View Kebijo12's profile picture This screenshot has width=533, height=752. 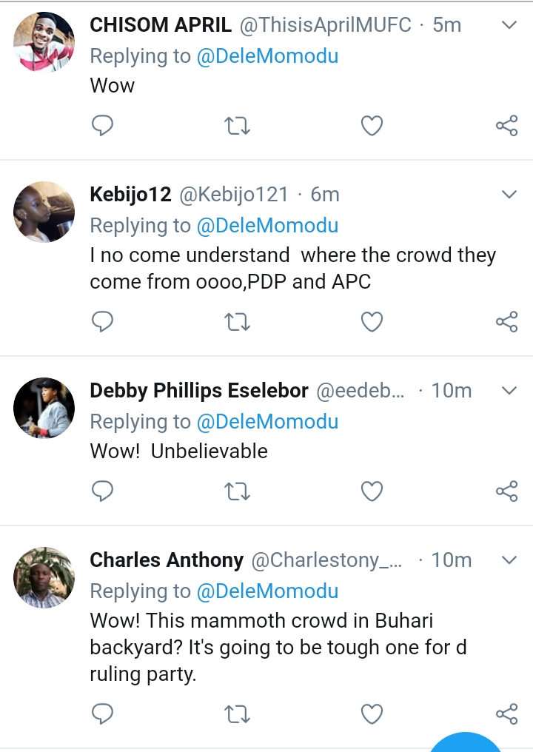click(x=44, y=212)
